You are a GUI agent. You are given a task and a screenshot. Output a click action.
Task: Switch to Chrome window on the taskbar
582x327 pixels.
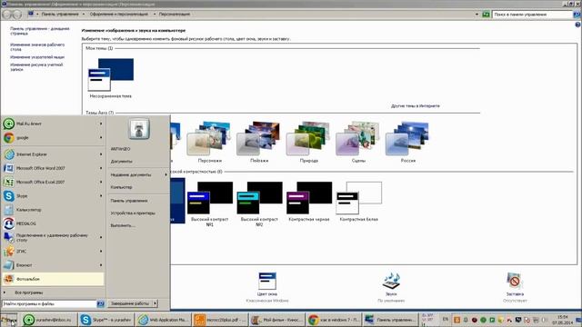coord(333,320)
